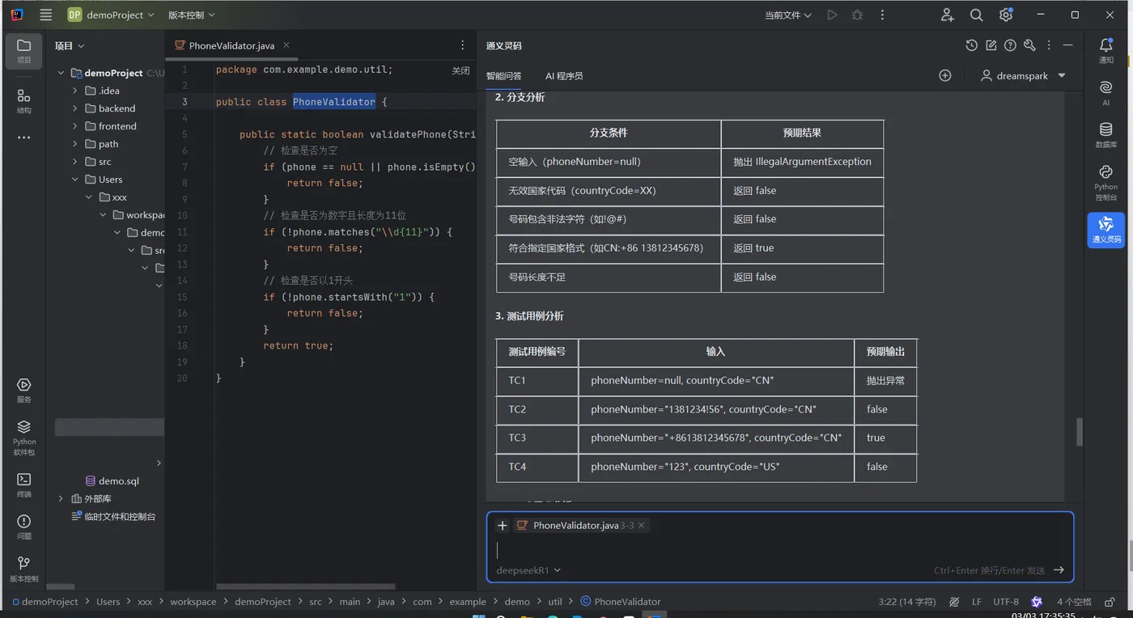
Task: Open help in 通义灵码 panel header
Action: (x=1010, y=45)
